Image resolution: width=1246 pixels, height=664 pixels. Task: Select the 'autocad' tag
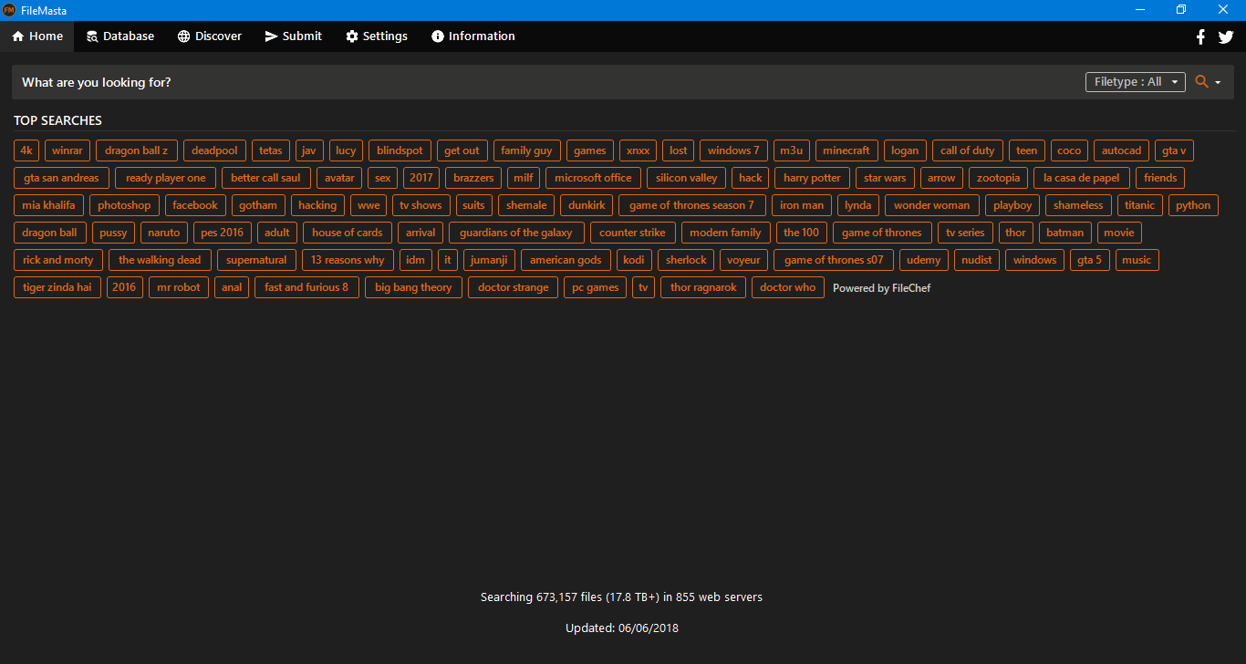click(1121, 150)
